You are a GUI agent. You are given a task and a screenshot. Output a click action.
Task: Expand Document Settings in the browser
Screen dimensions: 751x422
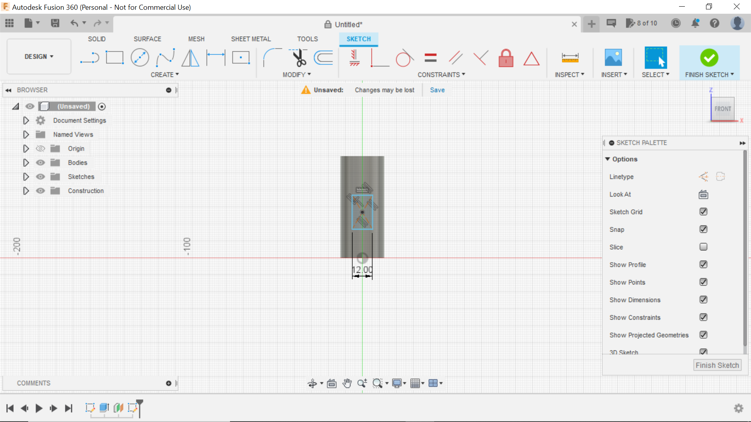click(x=26, y=120)
